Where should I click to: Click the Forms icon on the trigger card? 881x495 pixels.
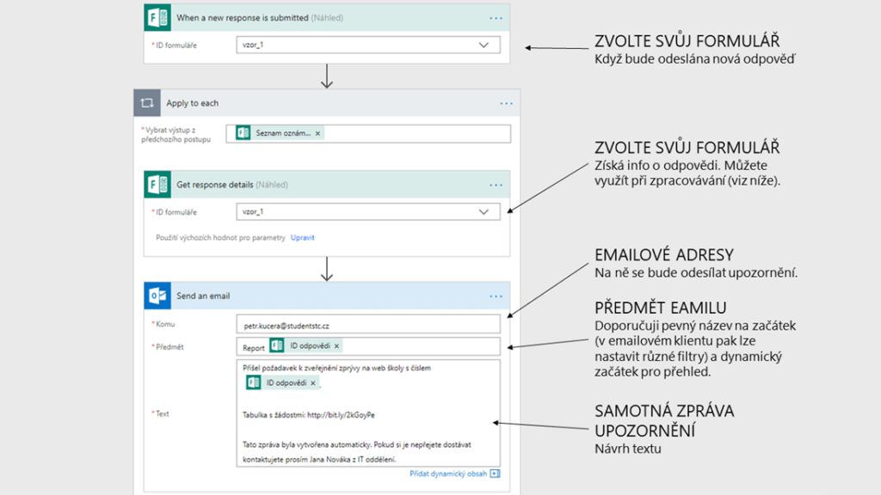click(x=157, y=17)
